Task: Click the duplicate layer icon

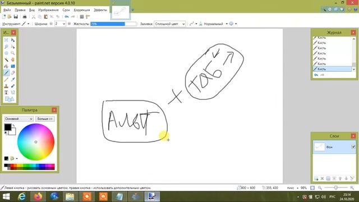Action: [x=328, y=178]
